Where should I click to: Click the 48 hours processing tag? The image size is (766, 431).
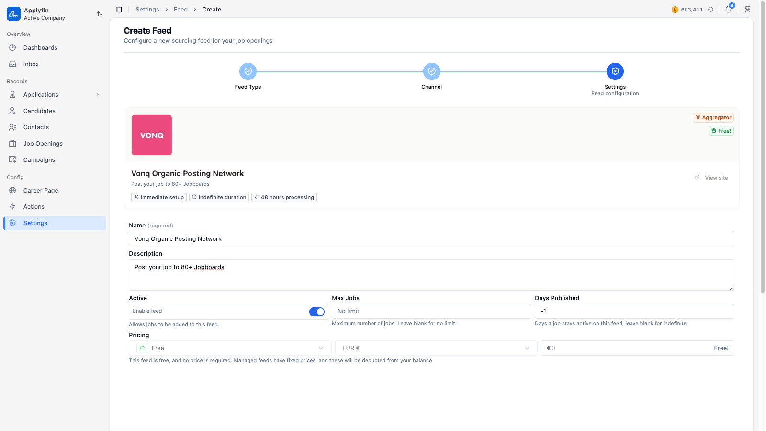[284, 197]
